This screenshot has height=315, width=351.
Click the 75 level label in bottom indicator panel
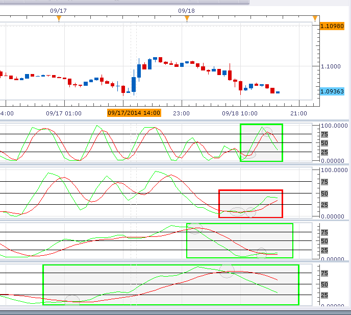tap(324, 273)
